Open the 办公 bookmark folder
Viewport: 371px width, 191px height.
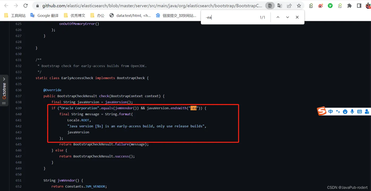click(97, 16)
